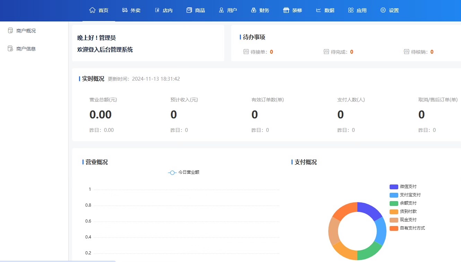461x262 pixels.
Task: Click the 待完成 pending completion count
Action: coord(351,52)
